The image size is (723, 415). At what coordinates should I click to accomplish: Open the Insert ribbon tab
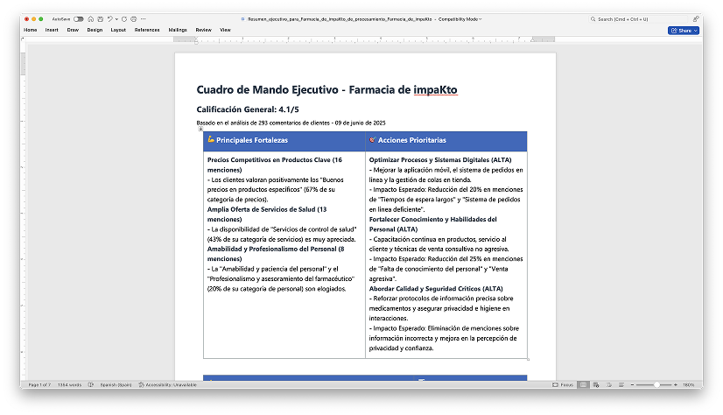coord(52,30)
